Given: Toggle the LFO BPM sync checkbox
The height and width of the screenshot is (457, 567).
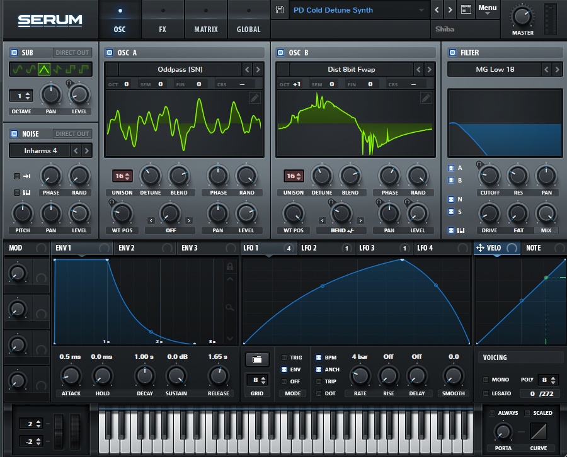Looking at the screenshot, I should 319,358.
